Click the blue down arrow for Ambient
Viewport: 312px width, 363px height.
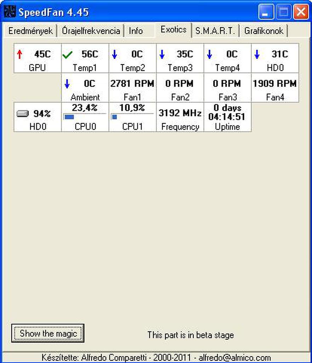pyautogui.click(x=67, y=84)
